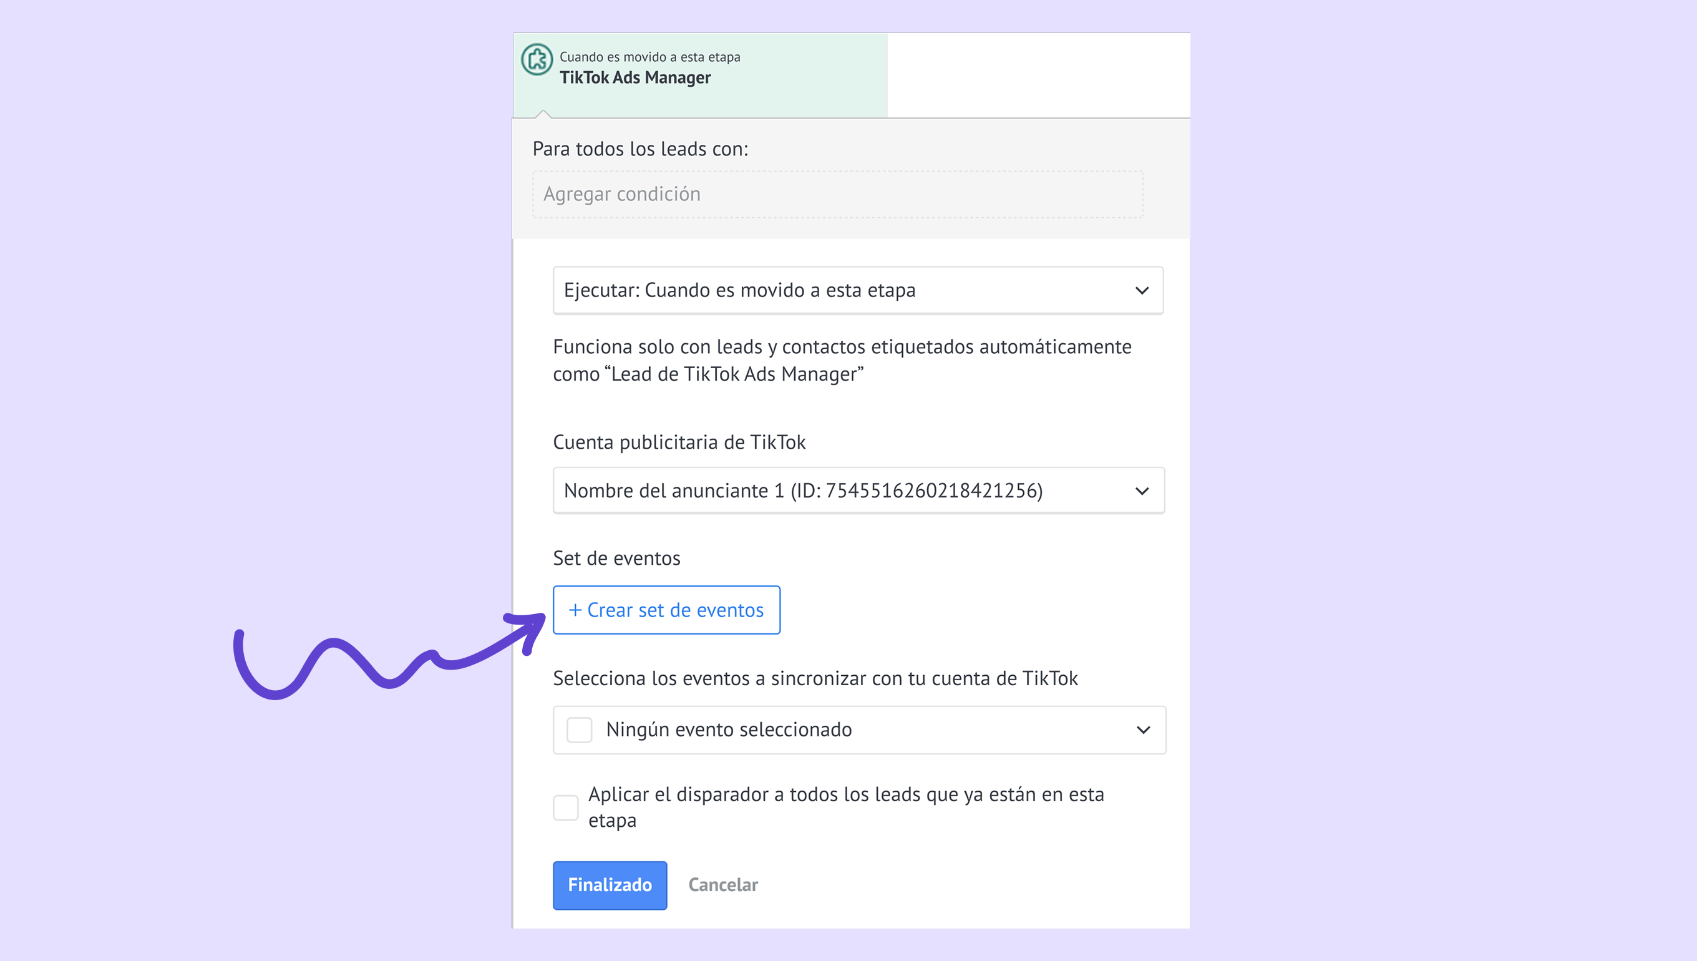Enable the Aplicar el disparador checkbox
The image size is (1697, 961).
[565, 807]
